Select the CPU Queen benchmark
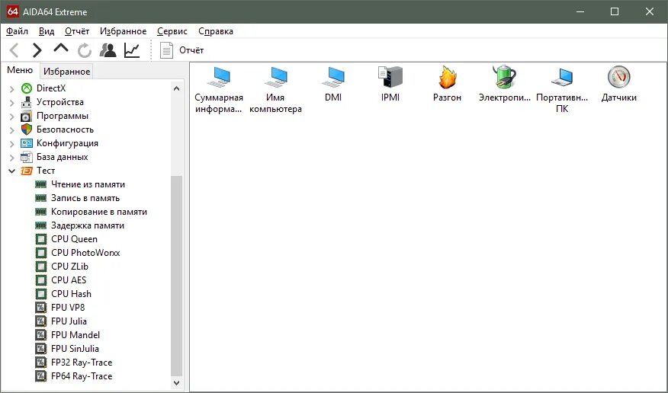The width and height of the screenshot is (668, 393). tap(74, 239)
